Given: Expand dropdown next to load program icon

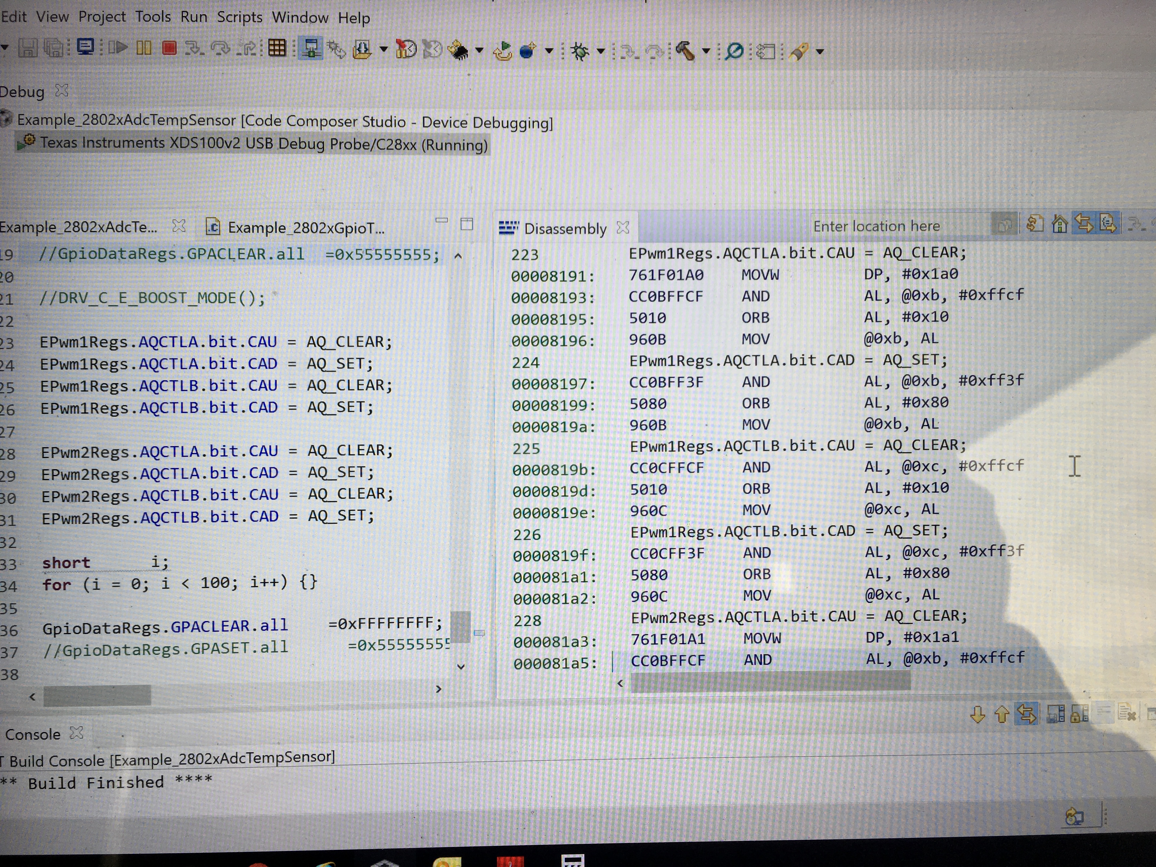Looking at the screenshot, I should click(x=384, y=50).
